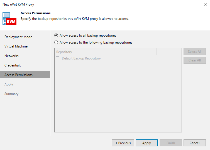Click the Apply button at the bottom
The height and width of the screenshot is (150, 210).
[146, 143]
